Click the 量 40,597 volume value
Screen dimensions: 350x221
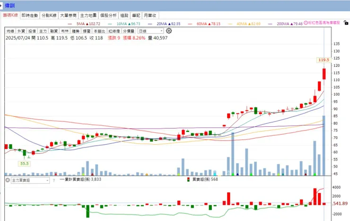[157, 38]
